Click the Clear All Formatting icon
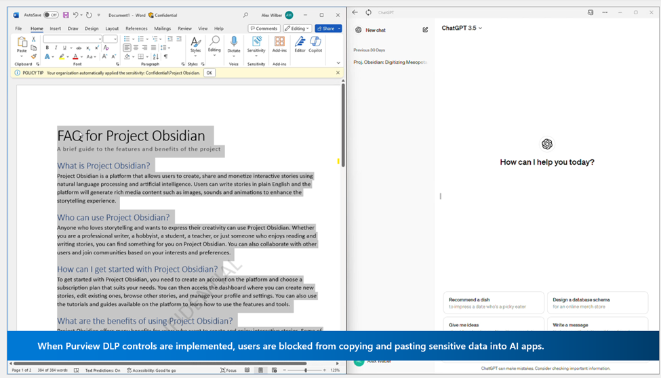Image resolution: width=661 pixels, height=378 pixels. [x=106, y=48]
